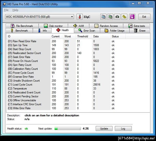The width and height of the screenshot is (156, 141).
Task: Copy info to clipboard toolbar icon
Action: point(103,17)
